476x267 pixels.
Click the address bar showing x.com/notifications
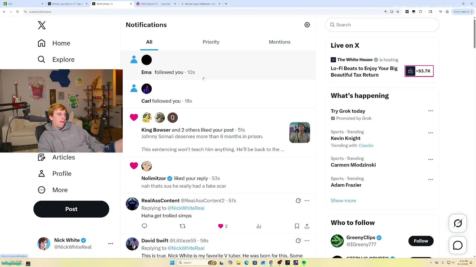click(201, 12)
